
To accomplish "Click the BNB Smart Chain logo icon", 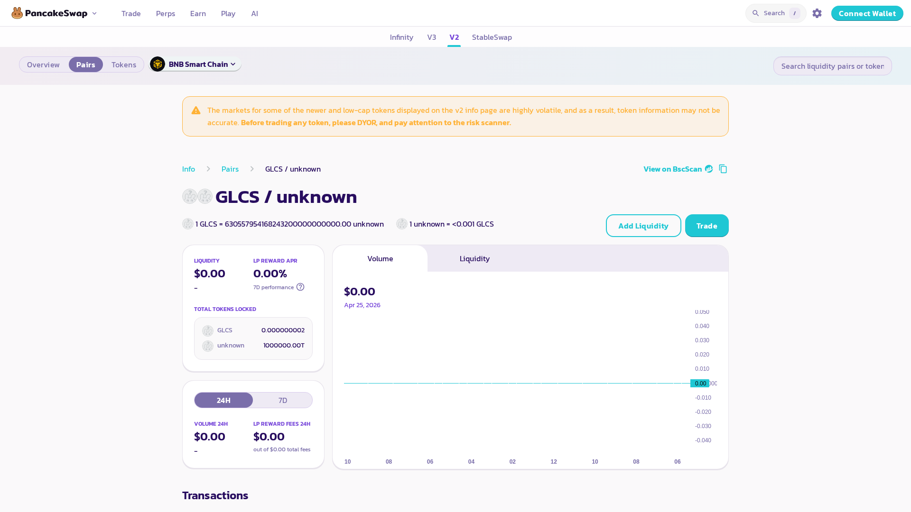I will point(158,64).
